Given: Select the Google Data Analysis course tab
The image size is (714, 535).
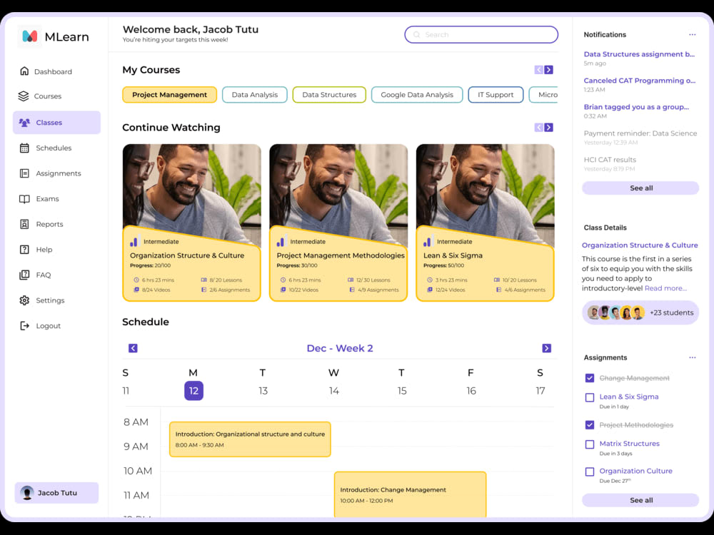Looking at the screenshot, I should point(417,95).
